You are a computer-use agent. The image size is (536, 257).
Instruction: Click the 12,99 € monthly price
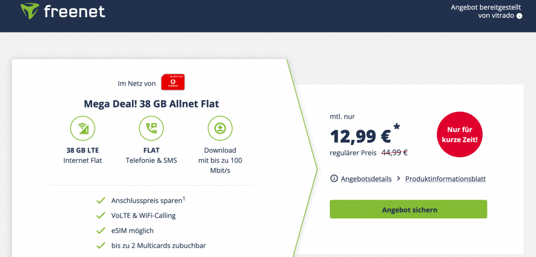[360, 136]
